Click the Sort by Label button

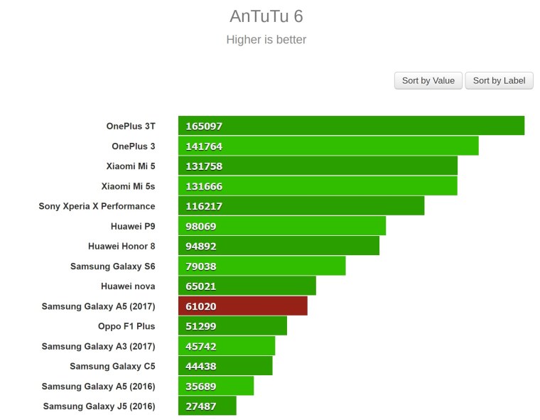coord(499,80)
